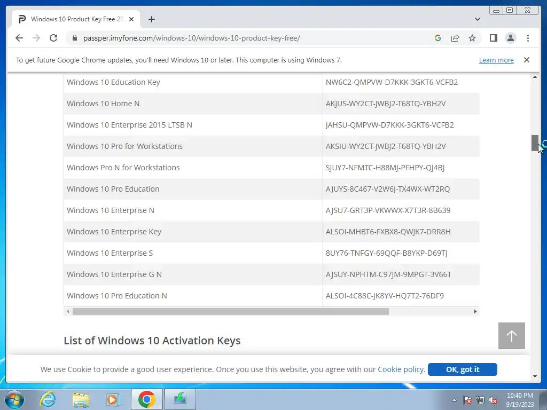Open the Cookie policy link
The width and height of the screenshot is (547, 410).
pyautogui.click(x=401, y=369)
